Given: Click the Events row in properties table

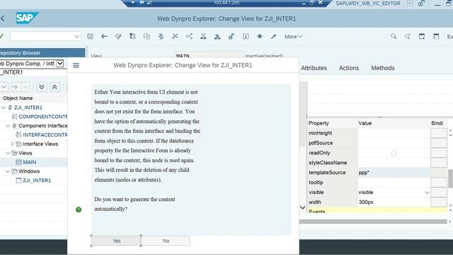Looking at the screenshot, I should [377, 211].
